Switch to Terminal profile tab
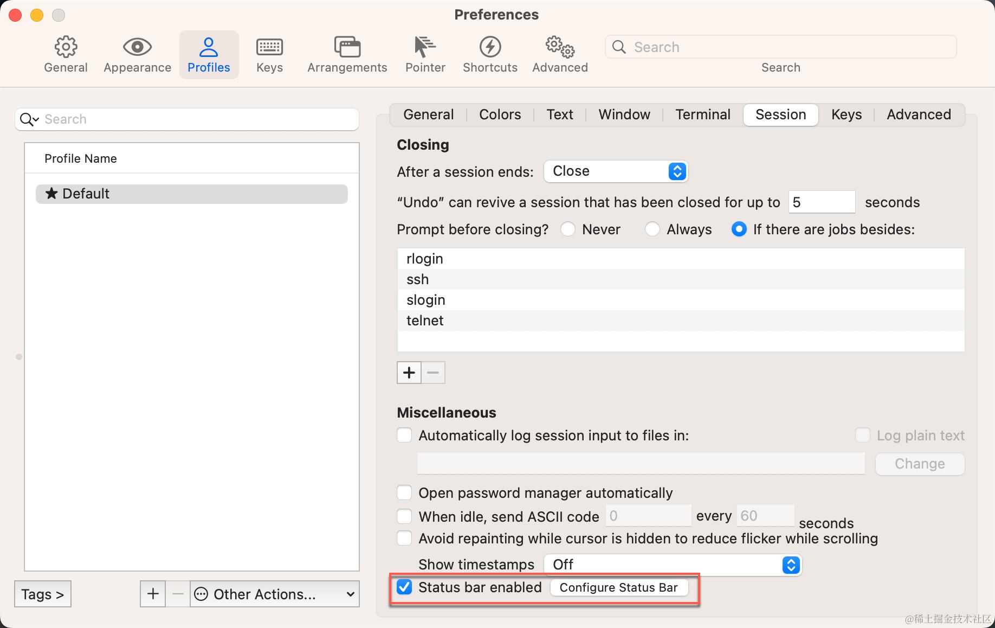 [703, 114]
